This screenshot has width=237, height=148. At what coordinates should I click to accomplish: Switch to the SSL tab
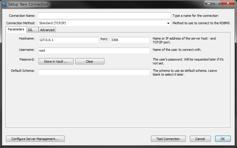[x=32, y=30]
